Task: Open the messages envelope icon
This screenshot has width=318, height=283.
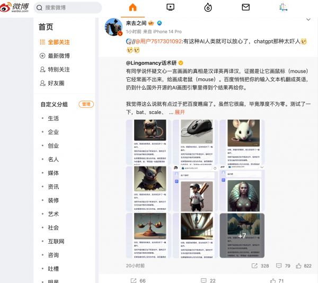Action: click(245, 7)
